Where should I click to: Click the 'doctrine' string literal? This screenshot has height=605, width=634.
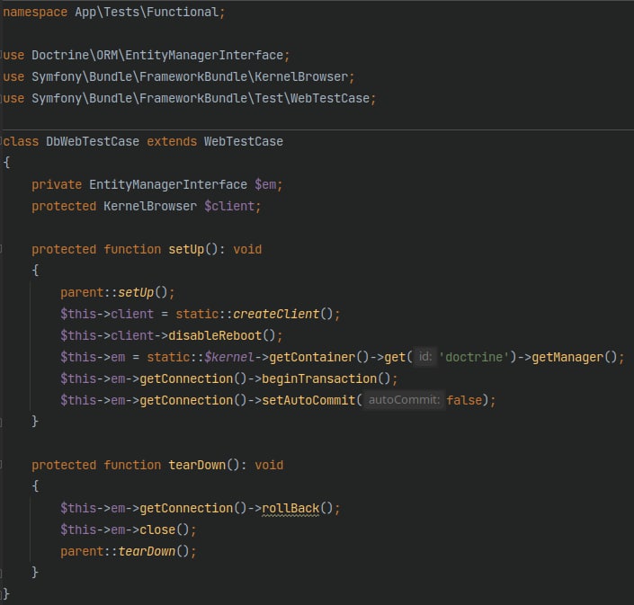474,357
